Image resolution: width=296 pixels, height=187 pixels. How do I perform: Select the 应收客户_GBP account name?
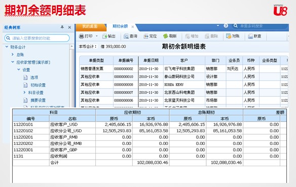(64, 150)
